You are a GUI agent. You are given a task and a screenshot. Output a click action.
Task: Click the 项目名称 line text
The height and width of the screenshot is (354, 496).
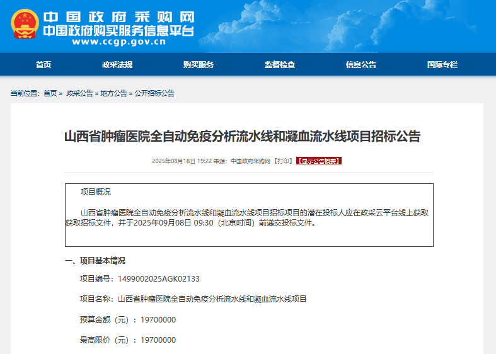(x=193, y=299)
